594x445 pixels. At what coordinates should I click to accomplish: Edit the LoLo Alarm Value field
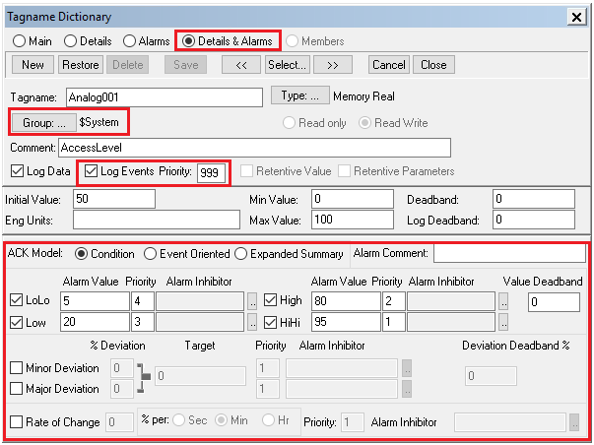(95, 301)
